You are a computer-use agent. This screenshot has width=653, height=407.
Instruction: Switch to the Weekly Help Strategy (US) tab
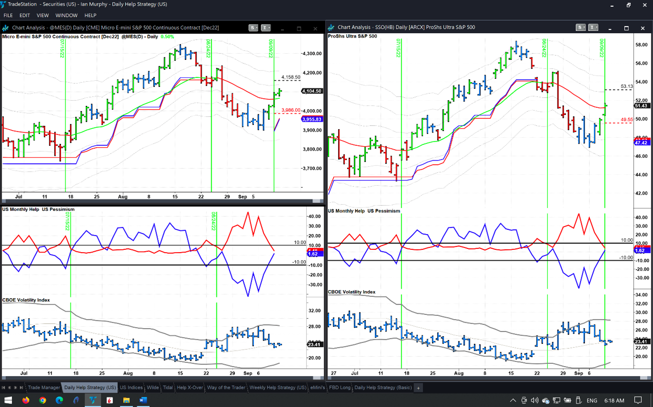click(x=278, y=388)
